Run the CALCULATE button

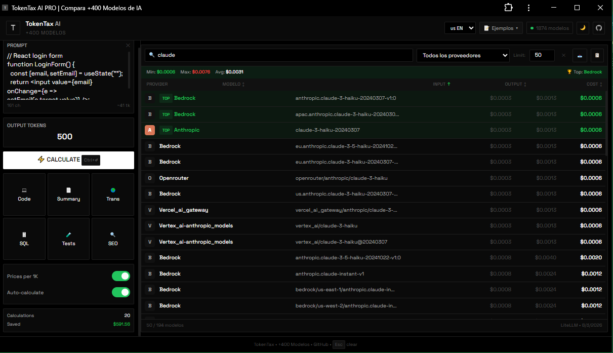68,160
